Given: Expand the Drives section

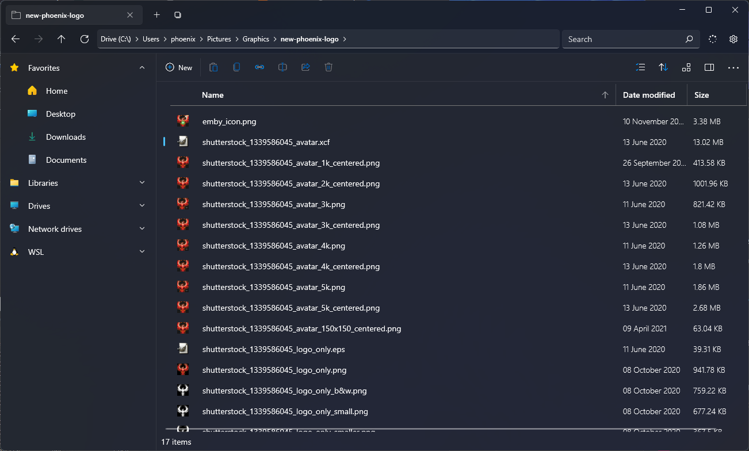Looking at the screenshot, I should click(142, 206).
